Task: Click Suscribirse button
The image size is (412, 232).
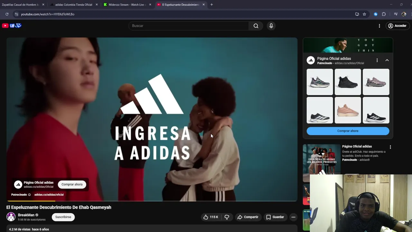Action: [x=63, y=217]
